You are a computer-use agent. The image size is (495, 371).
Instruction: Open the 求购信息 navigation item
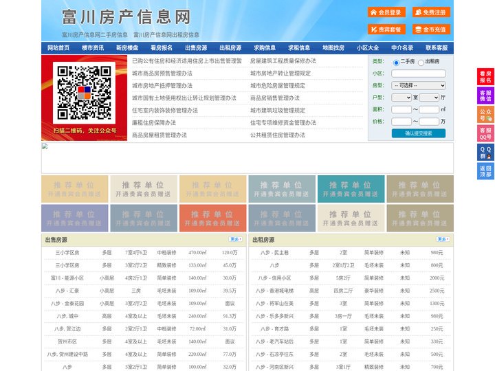point(265,48)
